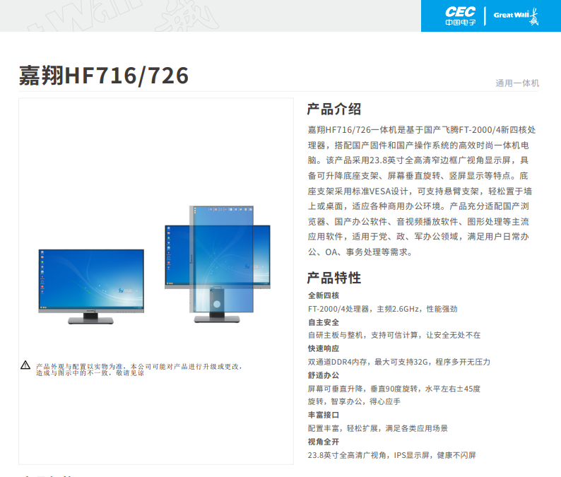Click the intro's first line mentioning 飞腾FT-2000/4
561x477 pixels.
tap(422, 130)
